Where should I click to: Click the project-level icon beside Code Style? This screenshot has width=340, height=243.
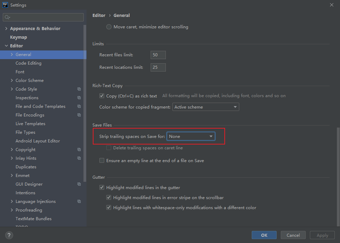tap(79, 89)
